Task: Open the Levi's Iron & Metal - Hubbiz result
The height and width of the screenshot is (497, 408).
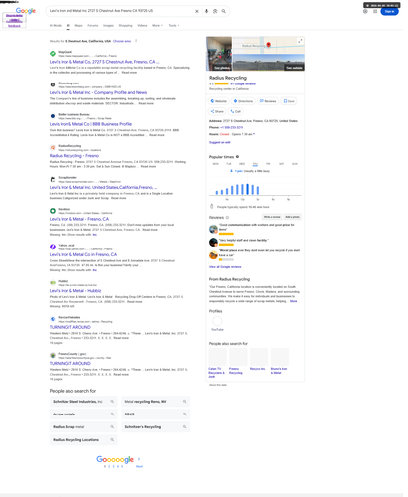Action: click(75, 291)
